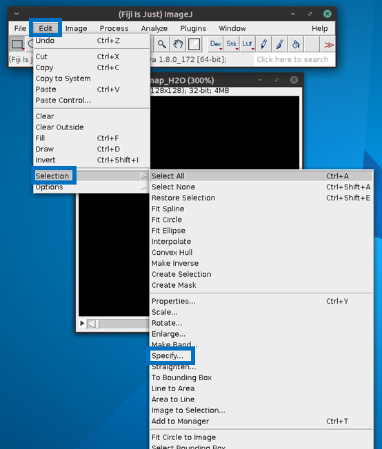This screenshot has width=382, height=449.
Task: Select the Flood fill bucket tool
Action: [296, 44]
